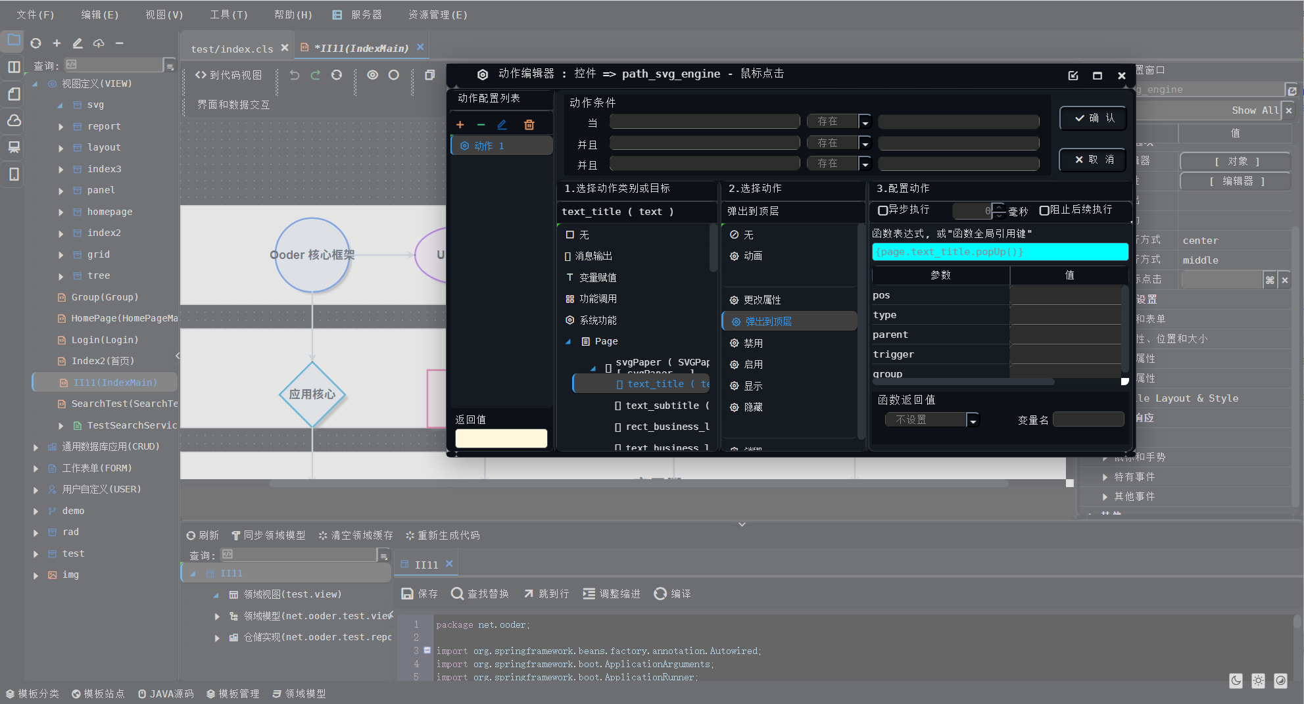Click the pencil edit icon in sidebar toolbar
1304x704 pixels.
pyautogui.click(x=78, y=43)
